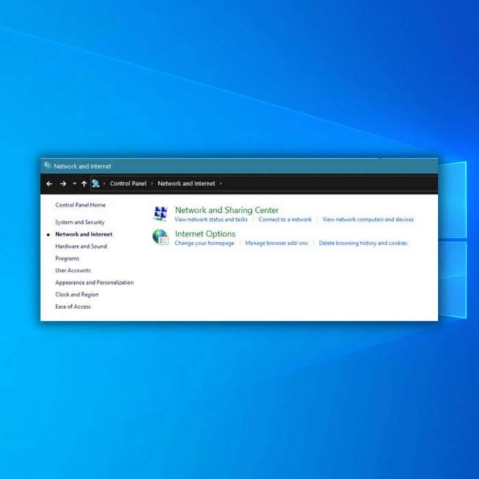
Task: Open Clock and Region category
Action: 77,294
